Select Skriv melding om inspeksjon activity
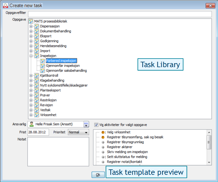The width and height of the screenshot is (218, 182). [127, 152]
